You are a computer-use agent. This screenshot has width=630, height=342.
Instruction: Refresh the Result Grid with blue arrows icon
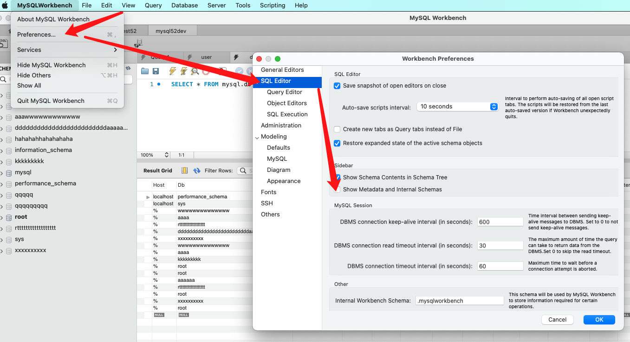click(197, 171)
